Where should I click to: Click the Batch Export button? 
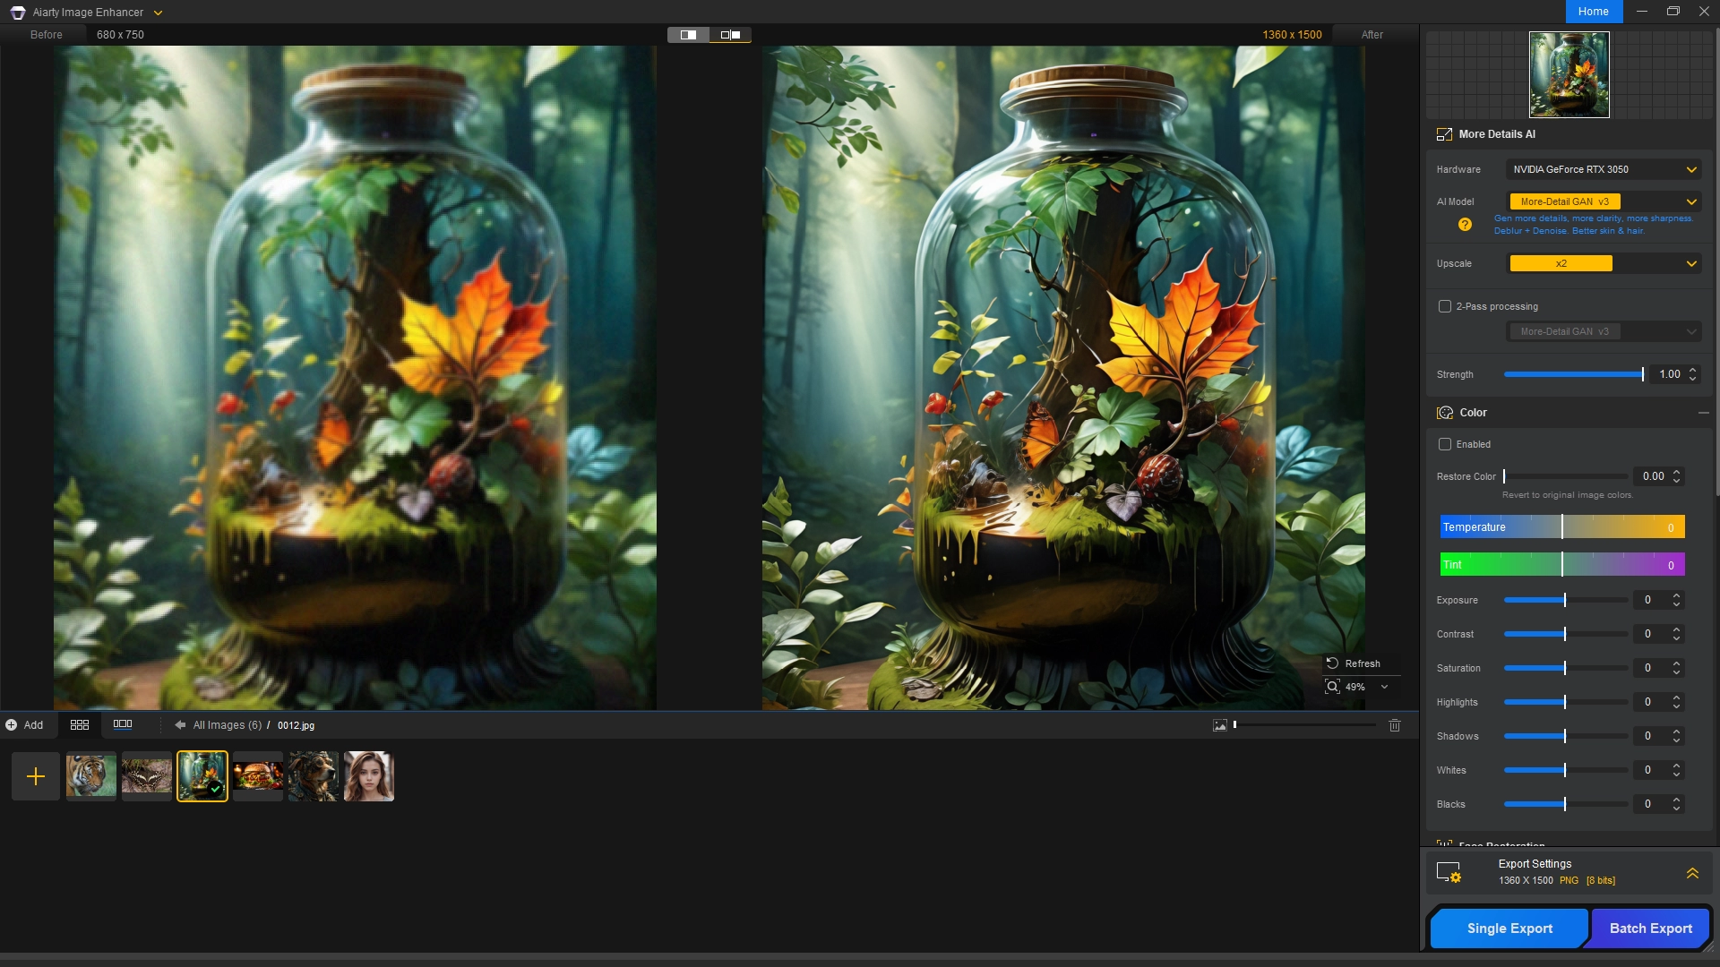[1650, 928]
